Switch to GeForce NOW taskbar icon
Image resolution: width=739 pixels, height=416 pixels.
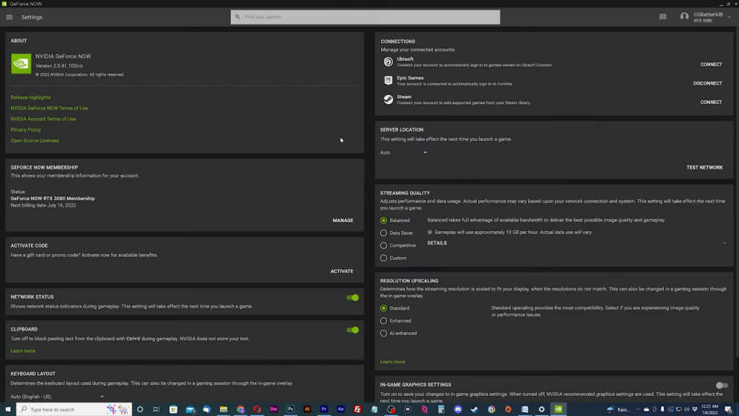(x=559, y=409)
